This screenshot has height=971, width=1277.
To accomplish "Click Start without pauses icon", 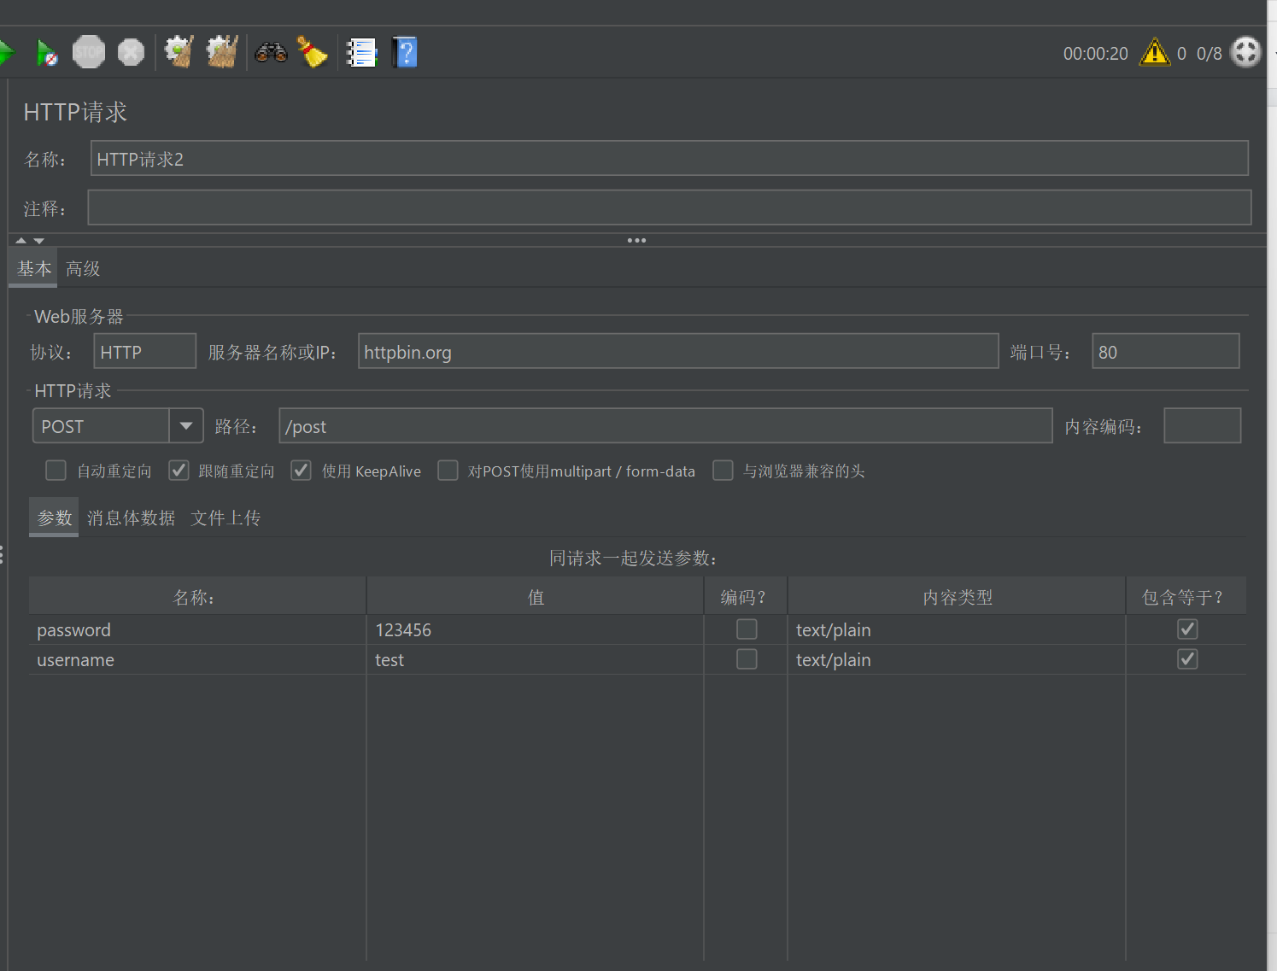I will tap(47, 53).
